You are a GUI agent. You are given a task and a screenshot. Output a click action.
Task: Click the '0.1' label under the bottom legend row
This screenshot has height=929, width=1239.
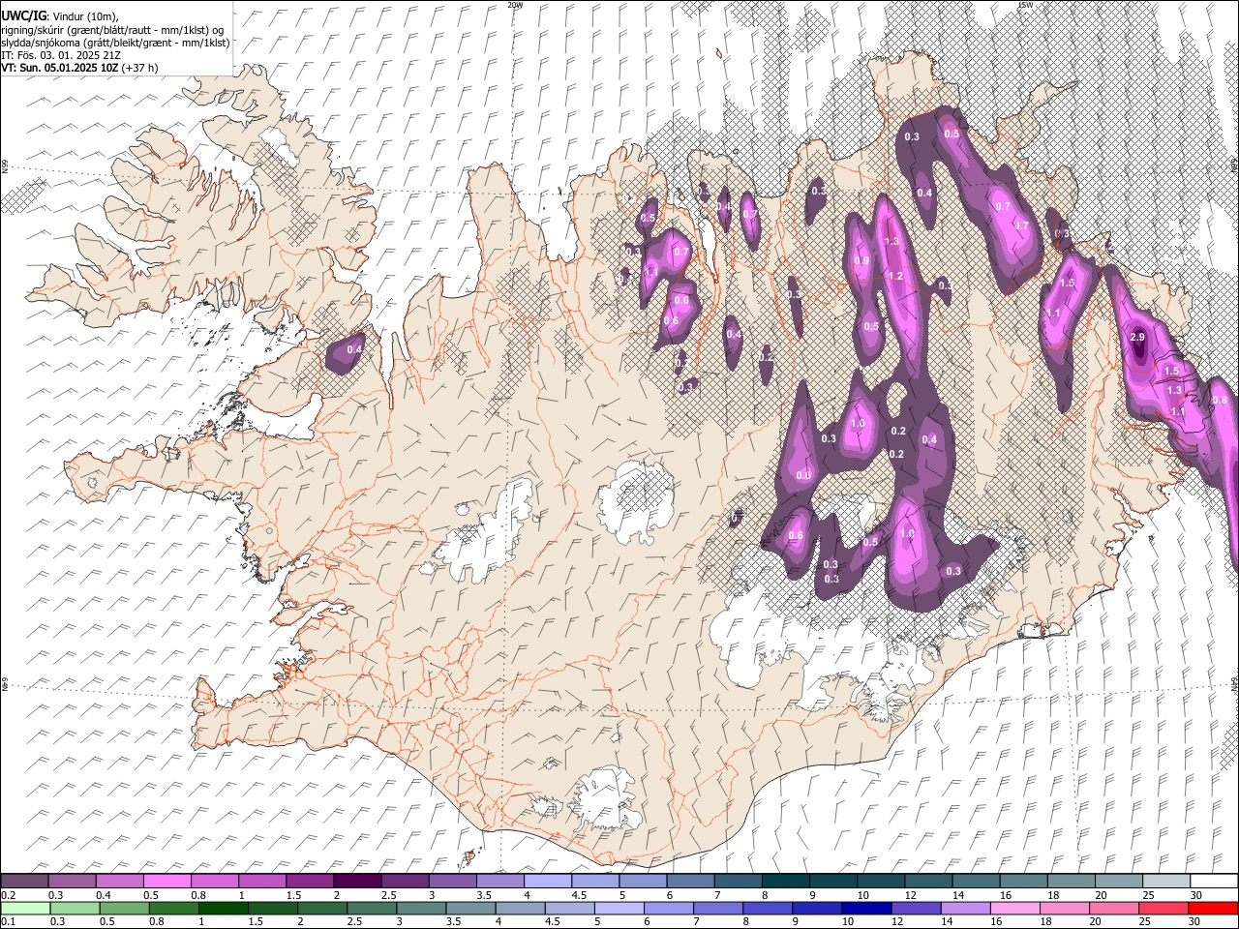(x=8, y=921)
